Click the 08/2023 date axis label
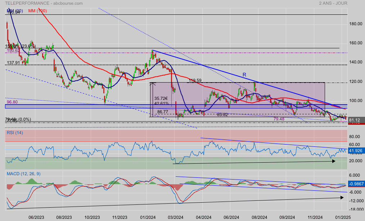 point(64,217)
